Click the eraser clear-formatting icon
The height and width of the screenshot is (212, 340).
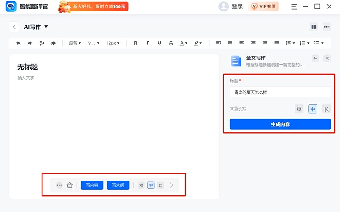(x=53, y=43)
